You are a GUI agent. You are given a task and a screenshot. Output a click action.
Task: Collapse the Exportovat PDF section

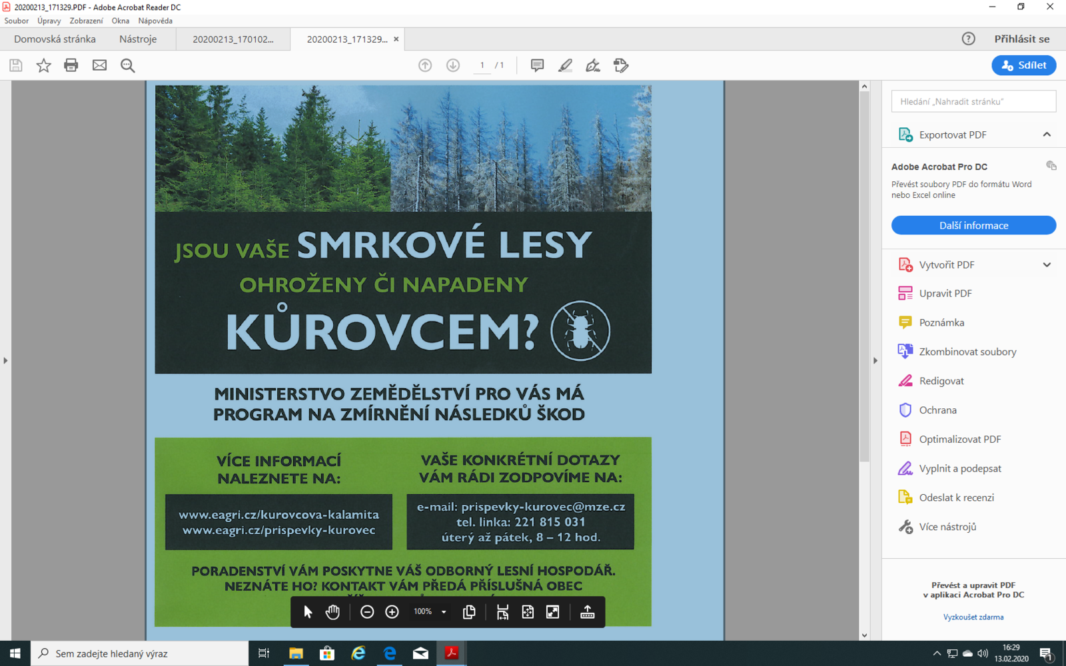1047,135
